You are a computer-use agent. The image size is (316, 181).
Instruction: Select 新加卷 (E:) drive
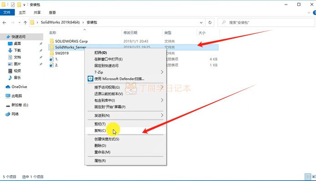pos(20,105)
